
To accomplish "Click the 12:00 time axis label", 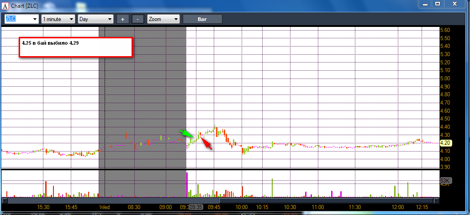I will click(397, 207).
